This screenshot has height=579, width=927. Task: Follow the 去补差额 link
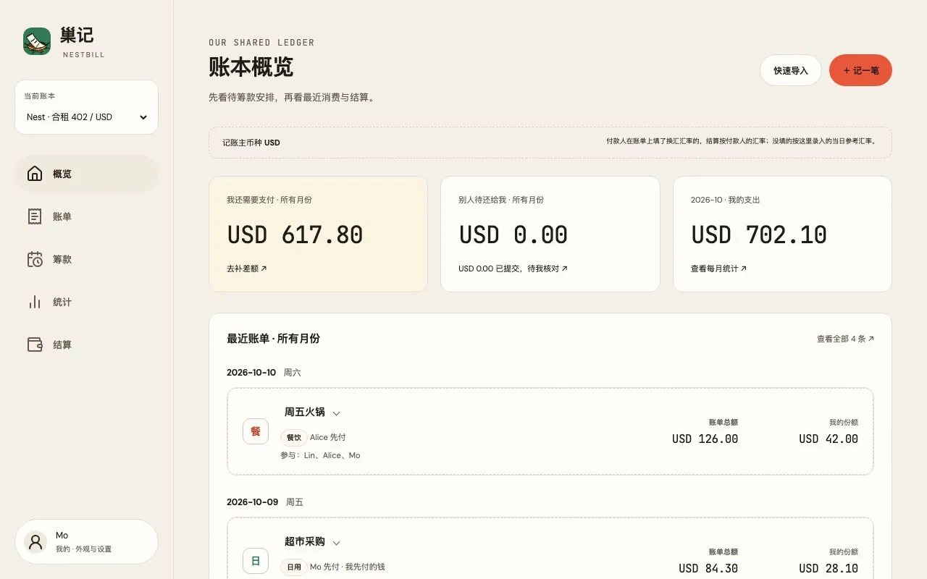[x=247, y=269]
